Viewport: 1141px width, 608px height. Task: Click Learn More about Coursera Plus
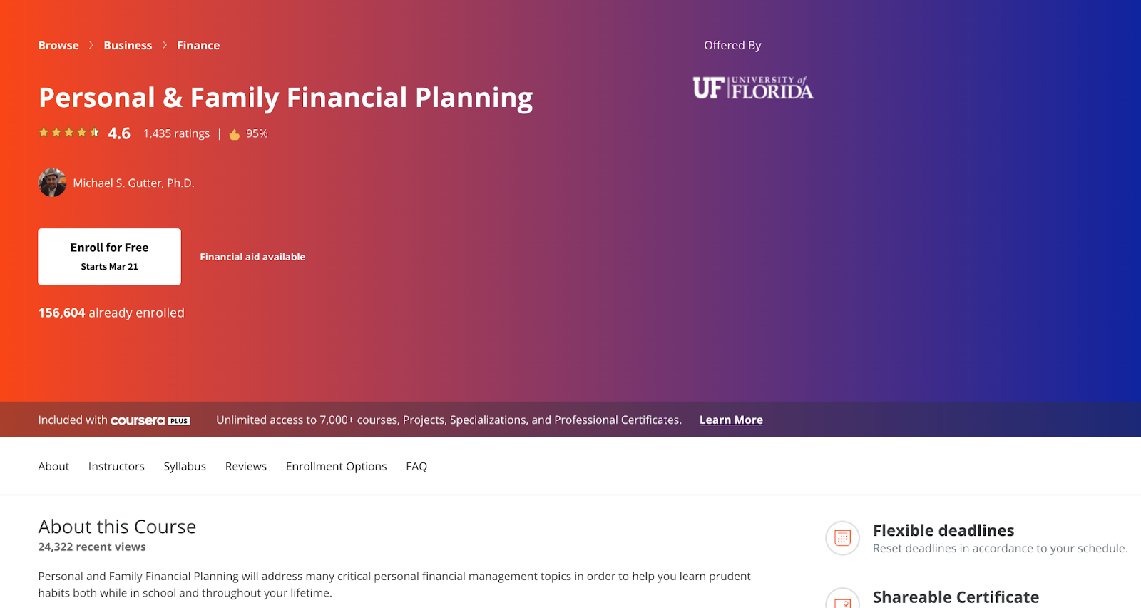[x=731, y=420]
